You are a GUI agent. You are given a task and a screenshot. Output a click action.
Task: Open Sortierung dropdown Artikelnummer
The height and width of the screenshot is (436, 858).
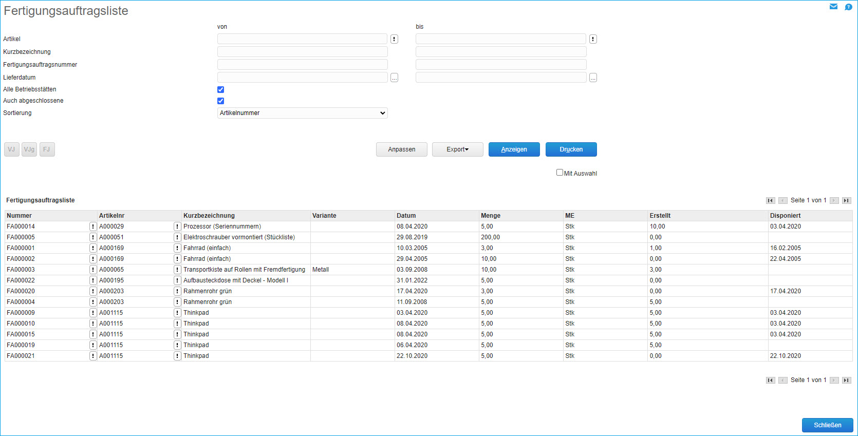pos(303,113)
